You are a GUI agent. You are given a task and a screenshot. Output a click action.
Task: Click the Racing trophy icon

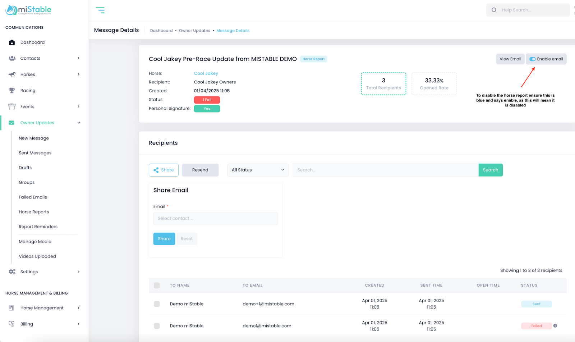12,91
